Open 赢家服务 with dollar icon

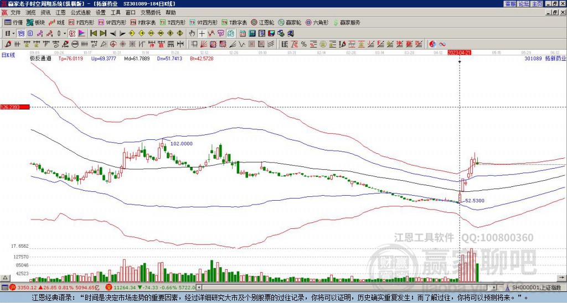tap(347, 22)
